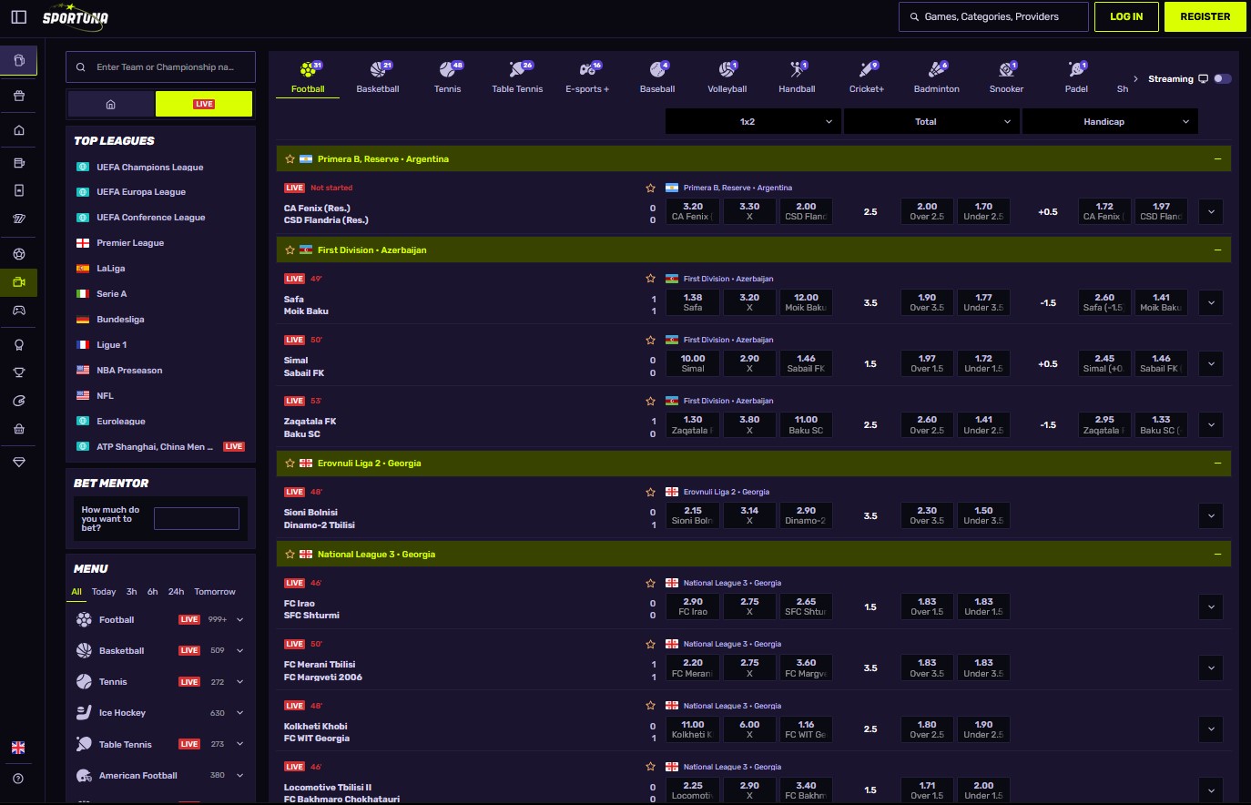
Task: Click the Baseball sport icon
Action: 656,69
